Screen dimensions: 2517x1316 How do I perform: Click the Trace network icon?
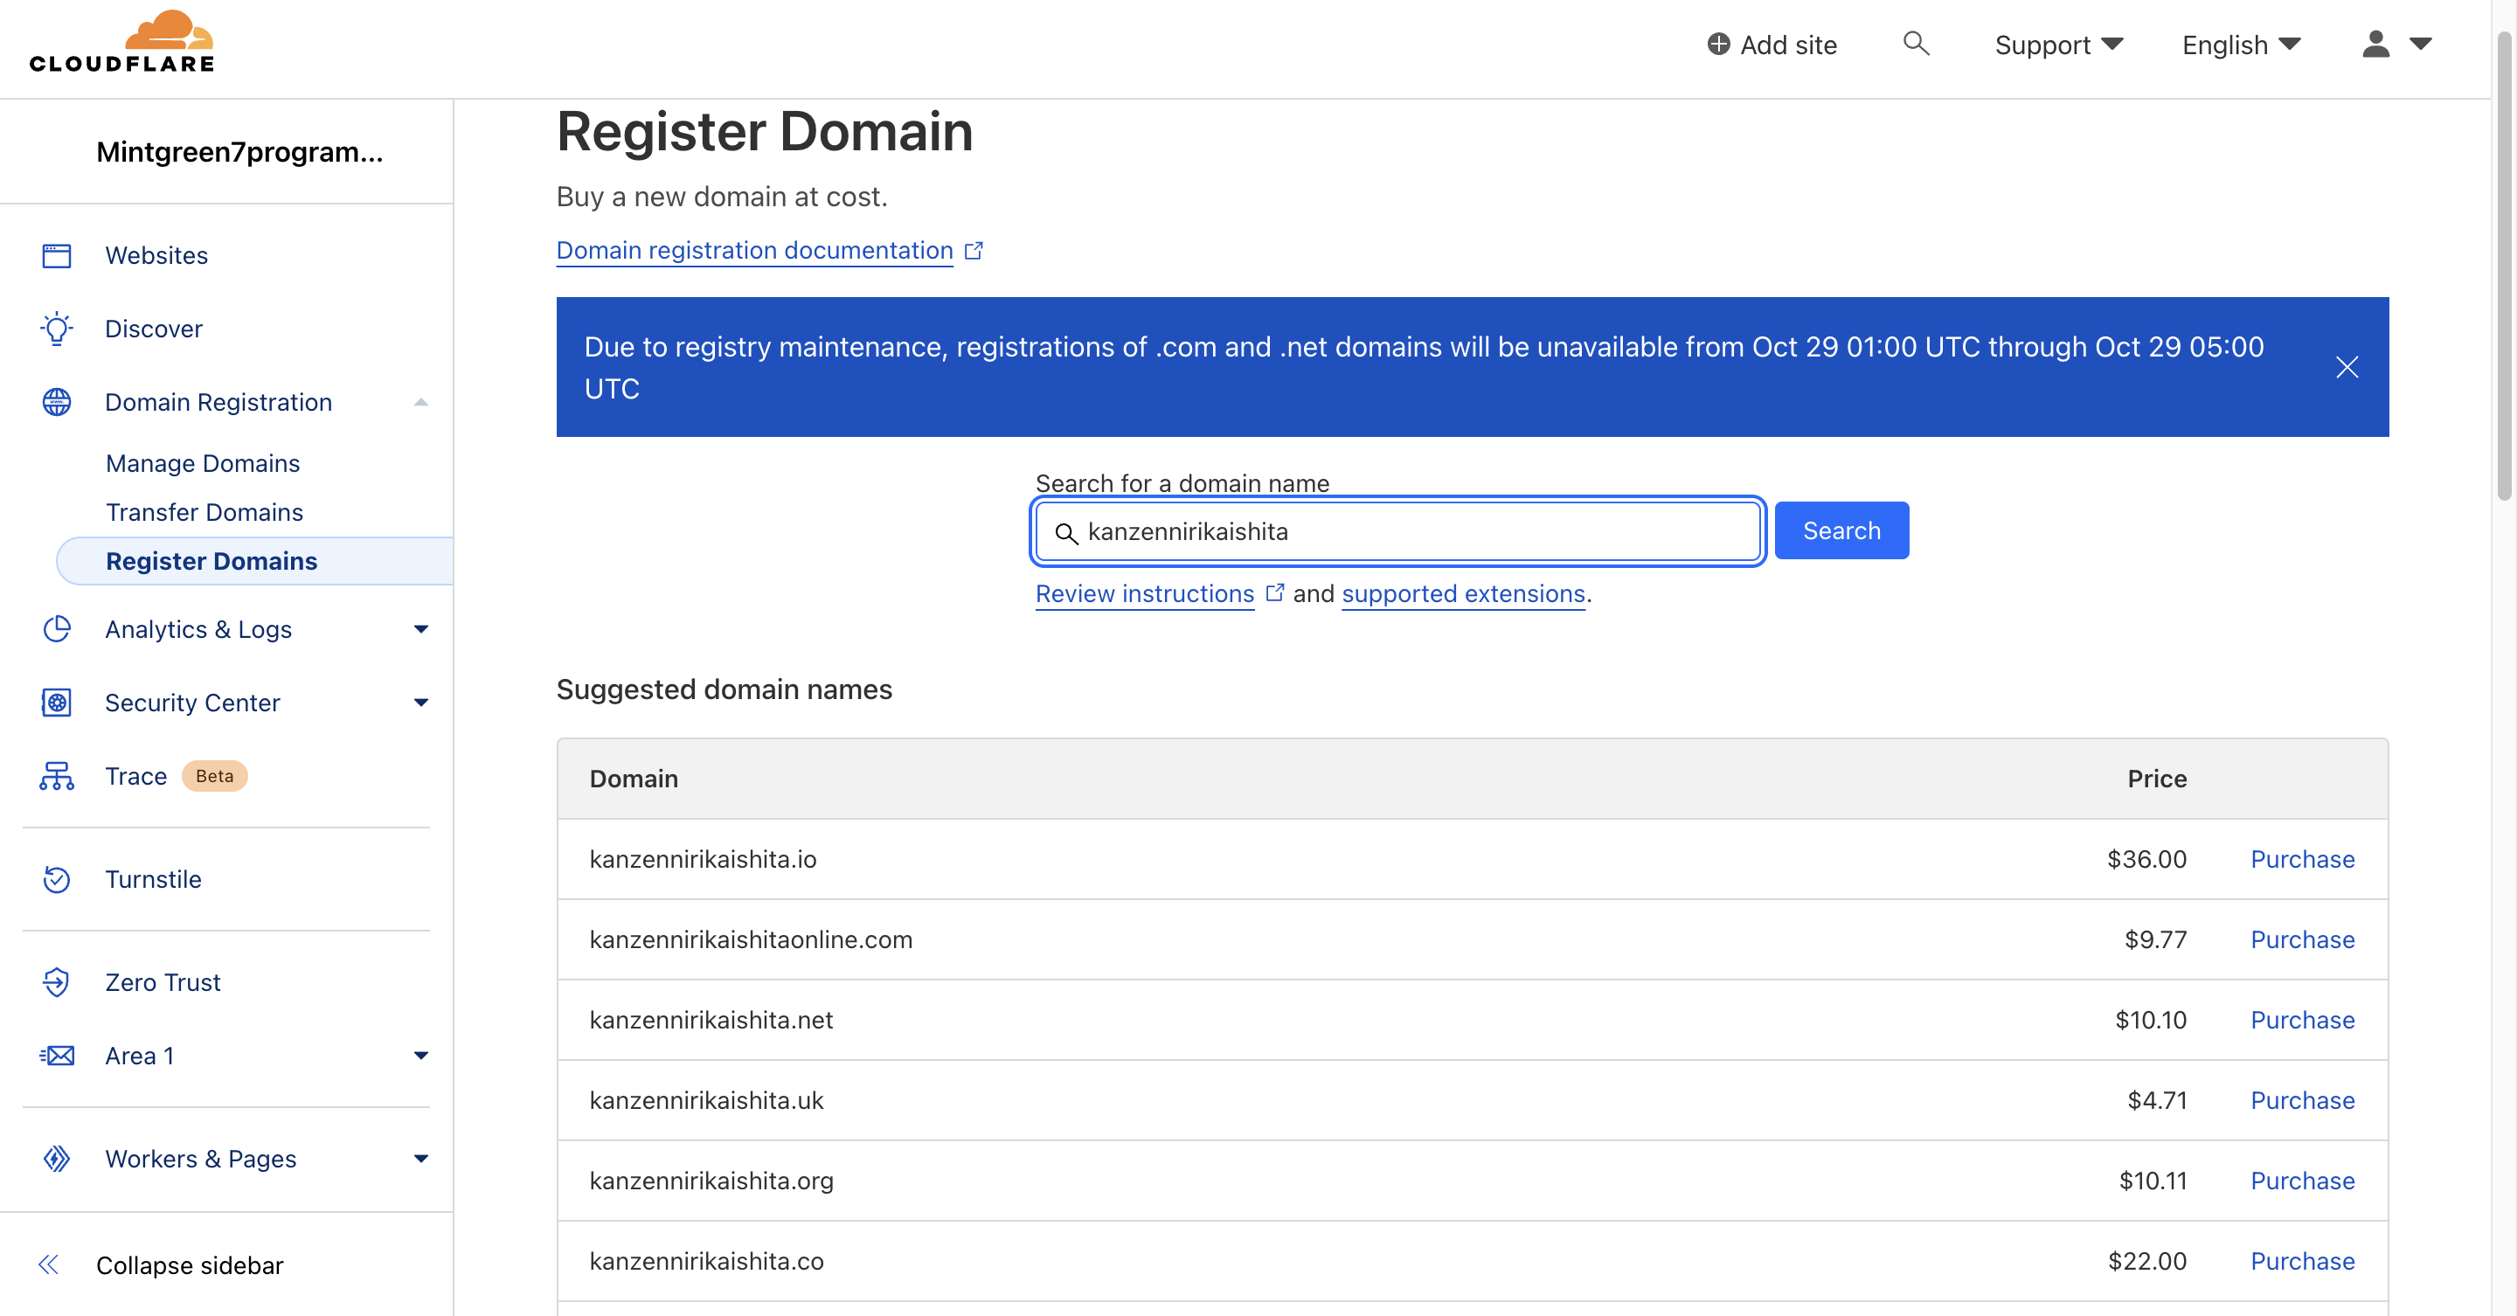(57, 777)
